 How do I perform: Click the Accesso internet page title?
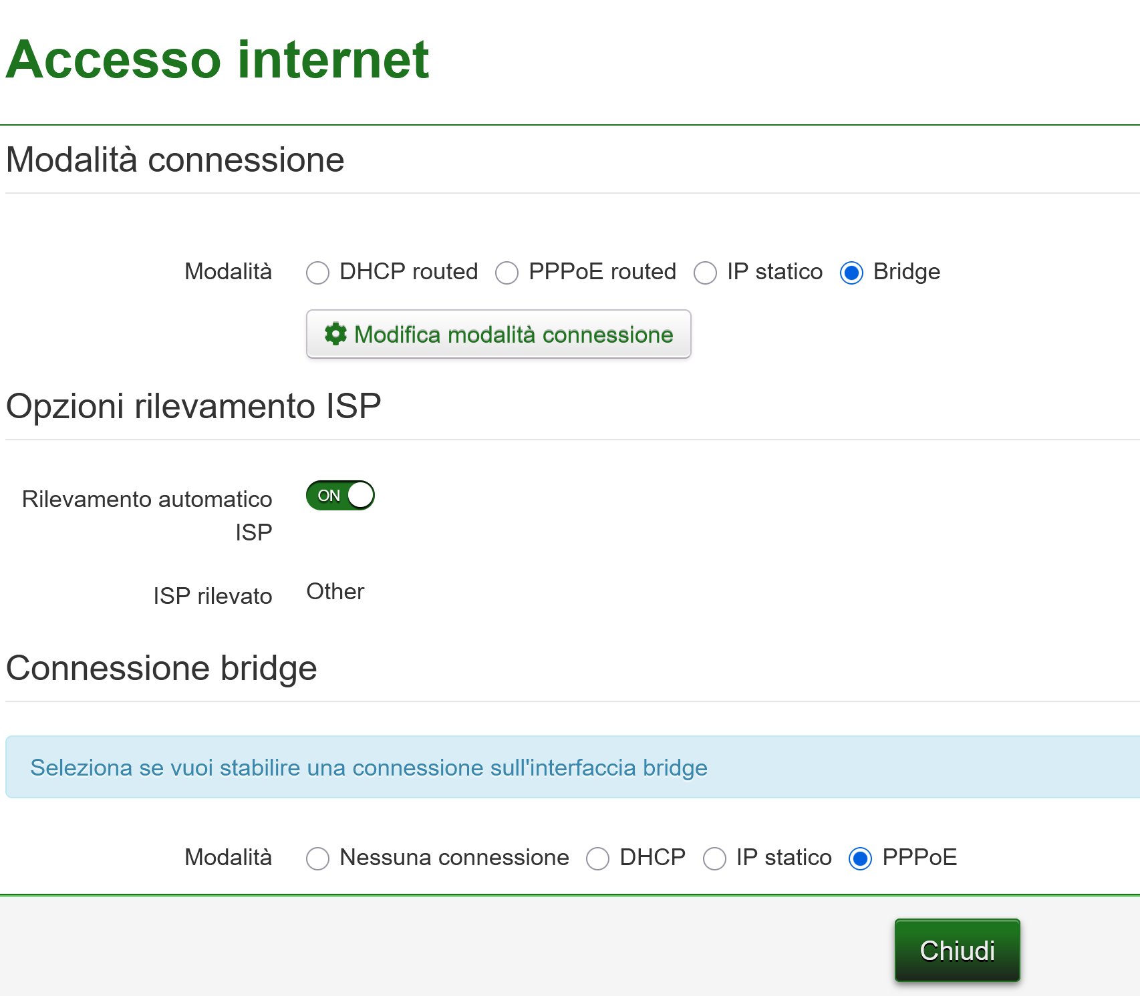click(x=217, y=59)
